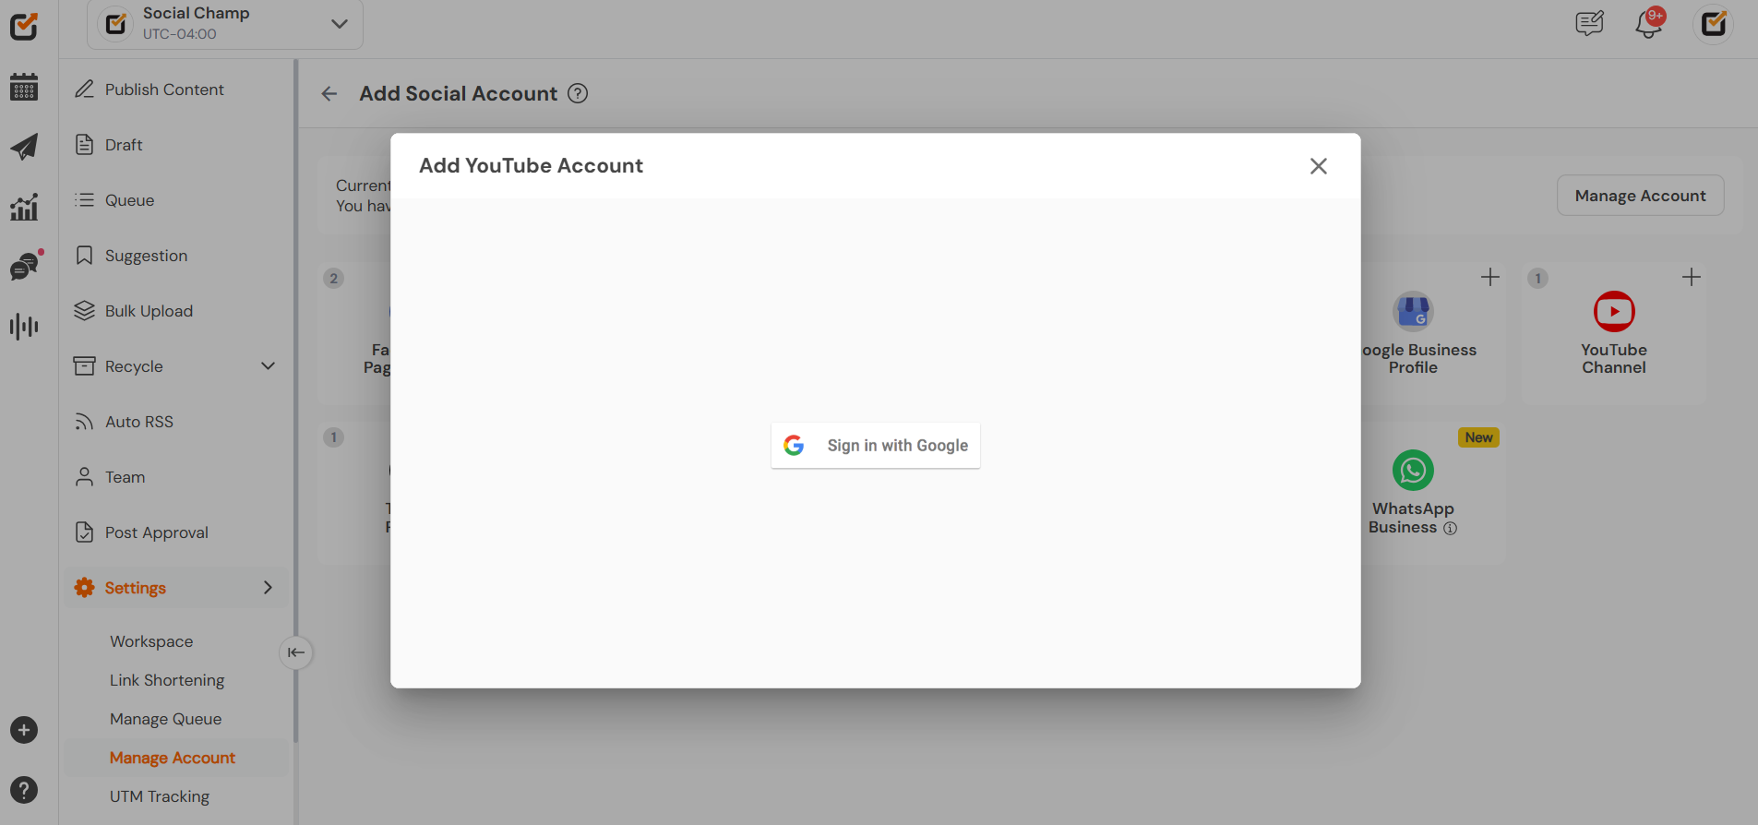The image size is (1758, 825).
Task: Click the count badge on YouTube Channel card
Action: click(1537, 278)
